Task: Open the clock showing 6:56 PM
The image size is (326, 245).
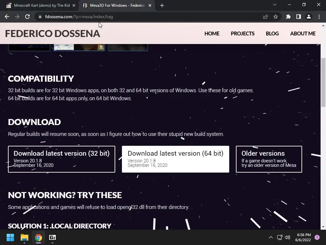Action: coord(303,237)
